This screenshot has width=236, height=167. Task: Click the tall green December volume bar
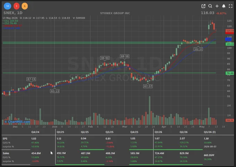(40, 117)
